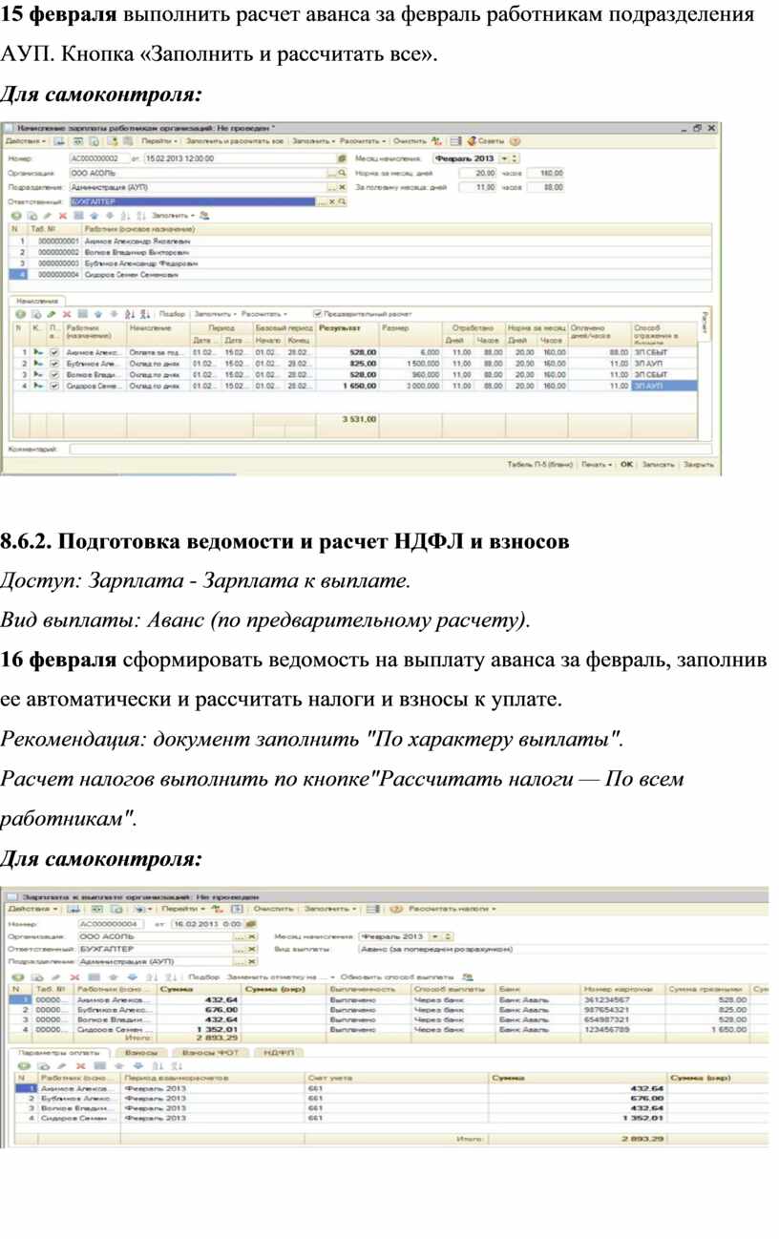Click the Комментарий input field
Screen dimensions: 779x1239
(390, 448)
